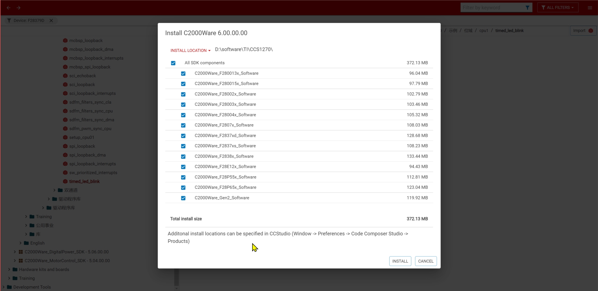Image resolution: width=598 pixels, height=291 pixels.
Task: Click the back navigation arrow
Action: tap(8, 8)
